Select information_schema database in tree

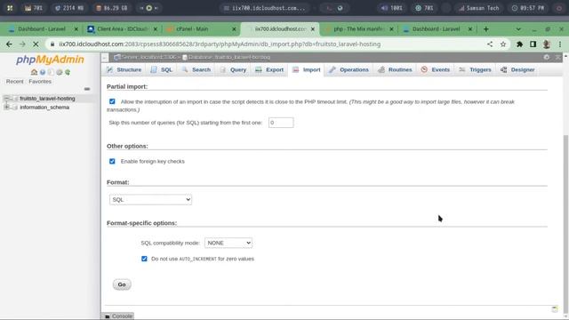click(x=44, y=107)
